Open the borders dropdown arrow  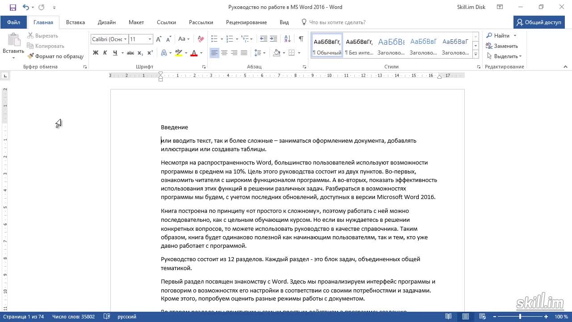point(299,53)
